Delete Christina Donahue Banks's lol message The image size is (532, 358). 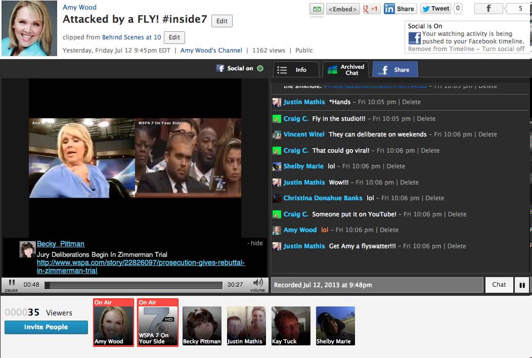point(435,198)
